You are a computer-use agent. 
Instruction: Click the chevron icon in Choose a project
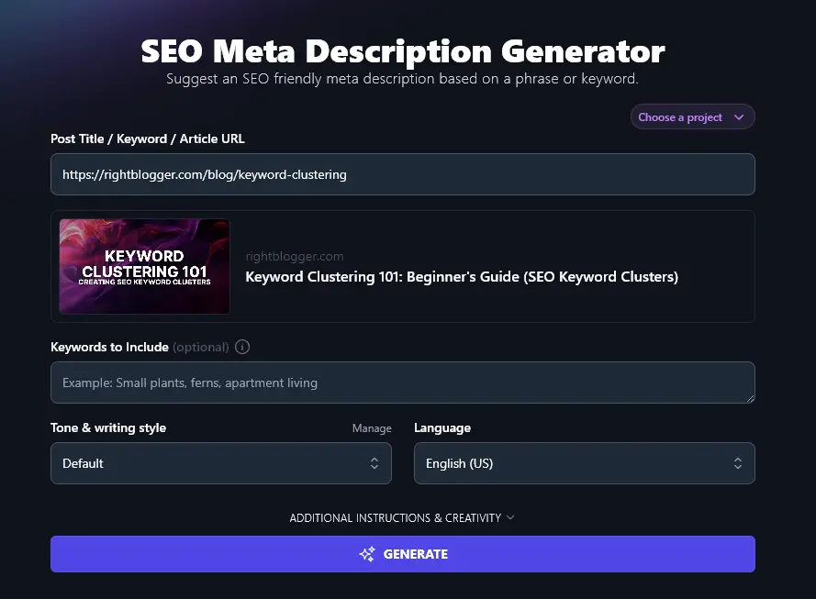[739, 117]
